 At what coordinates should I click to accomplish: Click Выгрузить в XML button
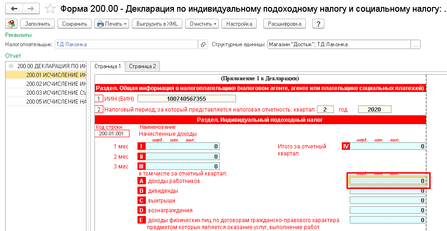pyautogui.click(x=157, y=24)
